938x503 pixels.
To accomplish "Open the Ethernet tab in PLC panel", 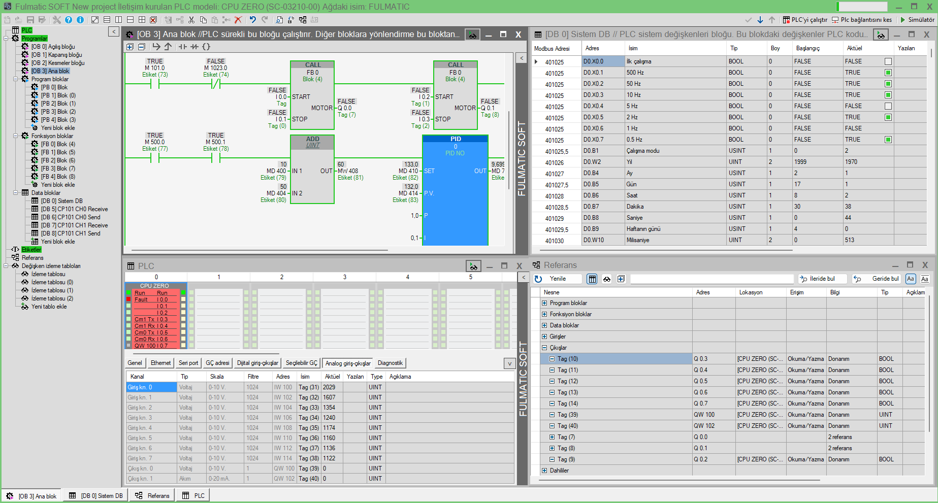I will coord(160,363).
